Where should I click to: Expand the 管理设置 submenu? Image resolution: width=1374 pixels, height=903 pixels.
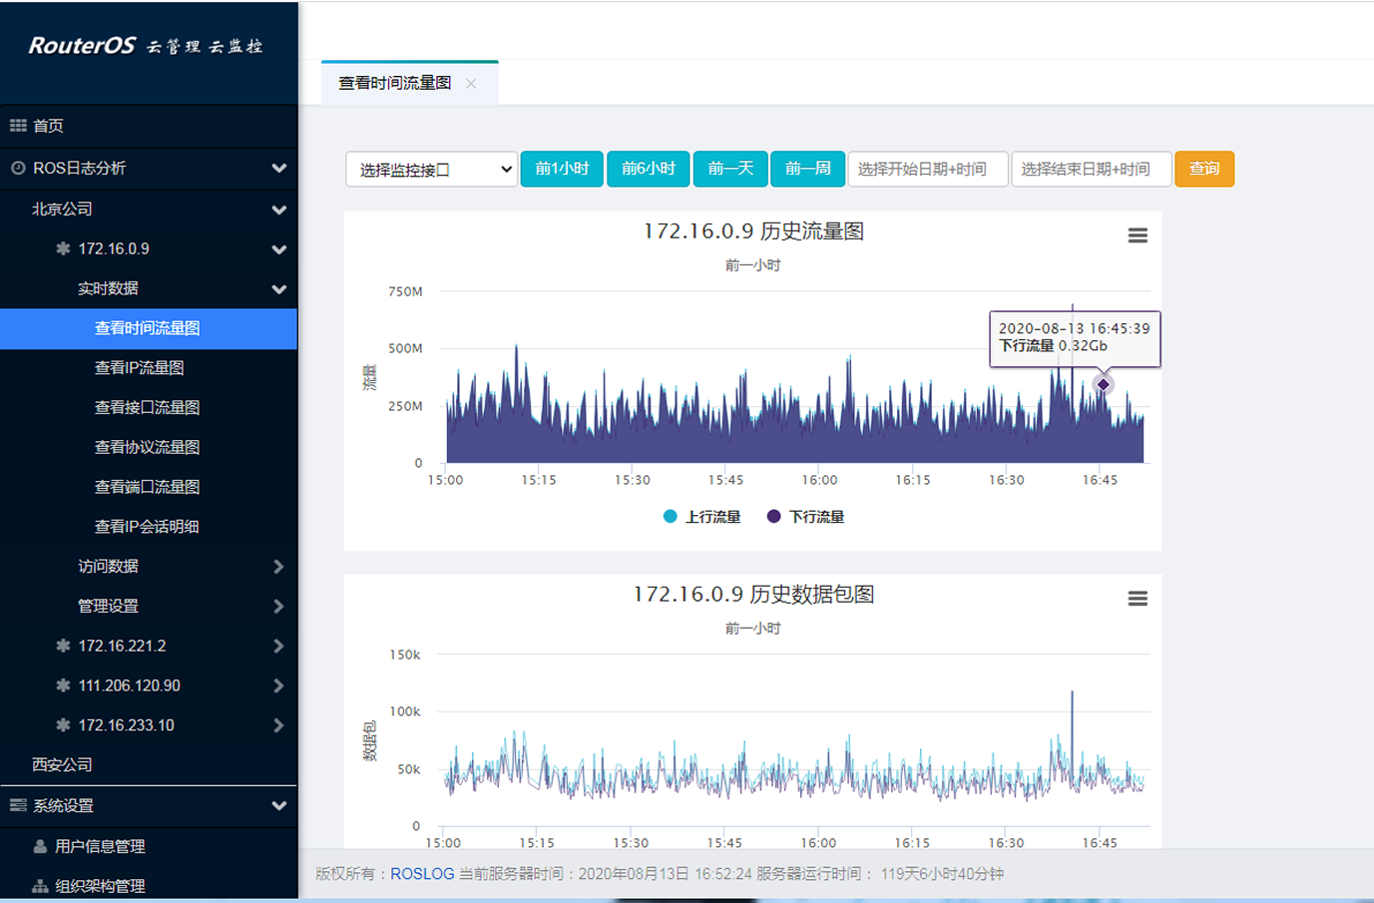109,606
